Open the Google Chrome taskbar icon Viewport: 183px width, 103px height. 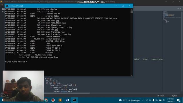tap(46, 100)
